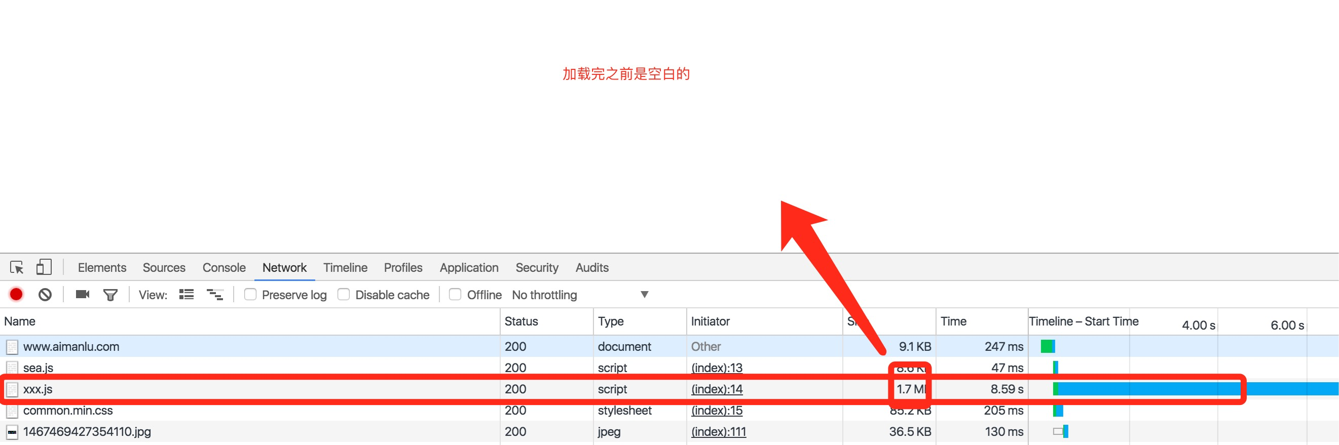Open the (index):14 initiator link
This screenshot has height=445, width=1339.
click(716, 389)
